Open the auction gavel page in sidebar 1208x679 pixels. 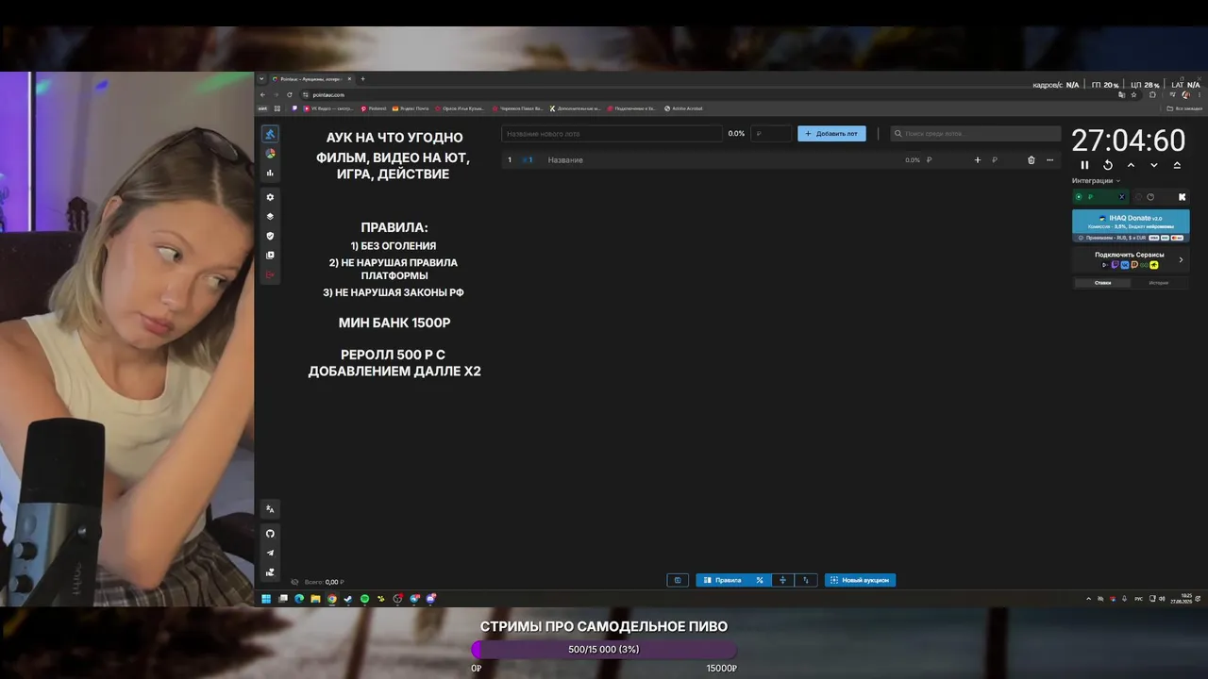[x=270, y=134]
